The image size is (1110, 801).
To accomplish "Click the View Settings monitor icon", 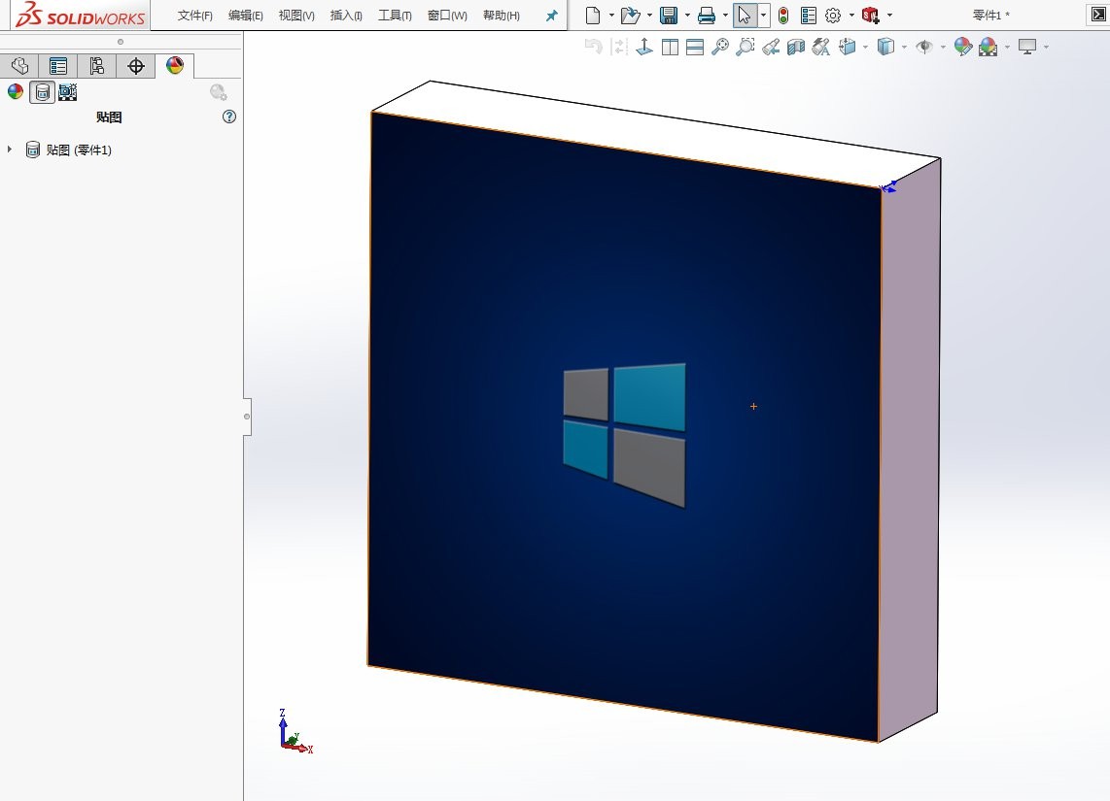I will point(1027,47).
